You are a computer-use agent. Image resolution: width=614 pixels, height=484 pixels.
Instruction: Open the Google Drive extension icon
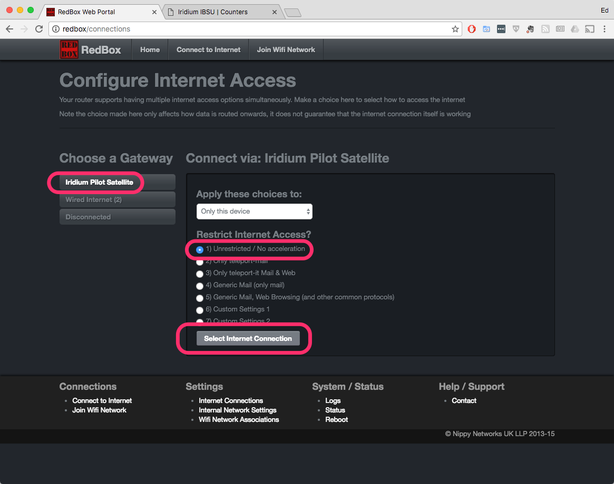[575, 29]
